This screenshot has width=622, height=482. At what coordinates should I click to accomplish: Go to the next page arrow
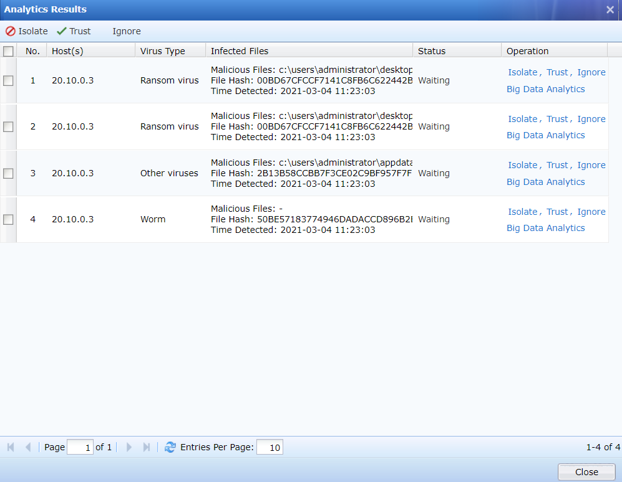tap(129, 447)
